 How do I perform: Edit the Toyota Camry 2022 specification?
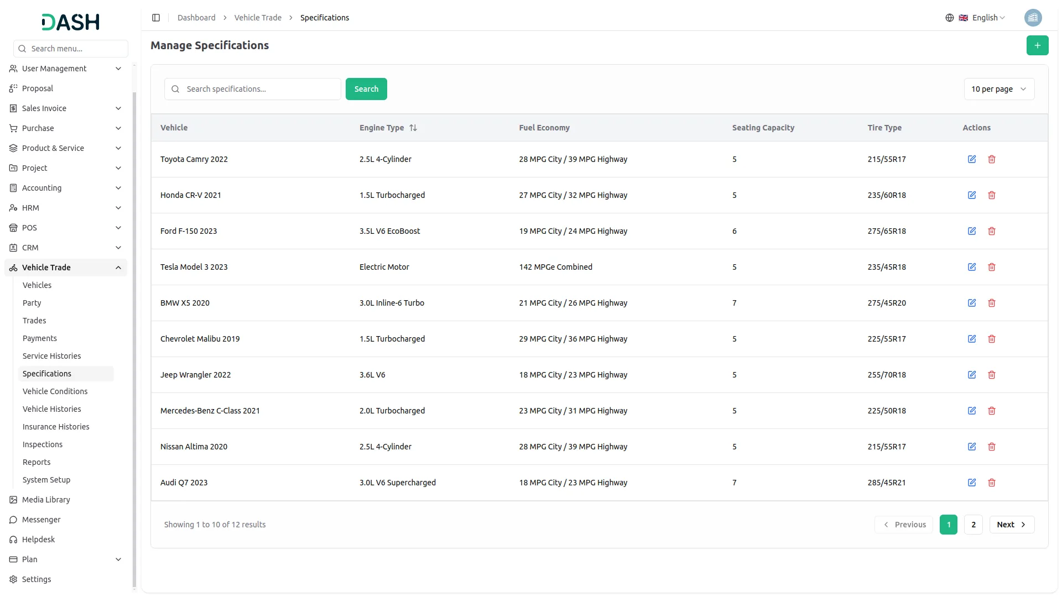(971, 159)
